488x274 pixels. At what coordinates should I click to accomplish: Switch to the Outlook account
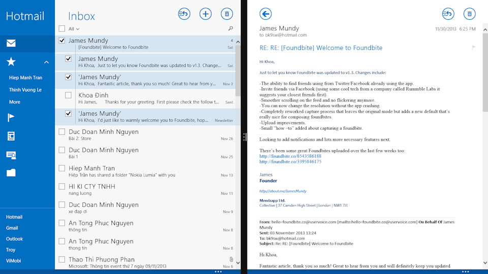[14, 238]
